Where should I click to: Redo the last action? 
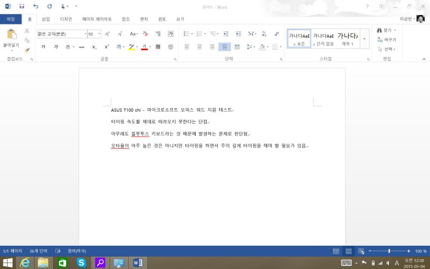pos(49,6)
